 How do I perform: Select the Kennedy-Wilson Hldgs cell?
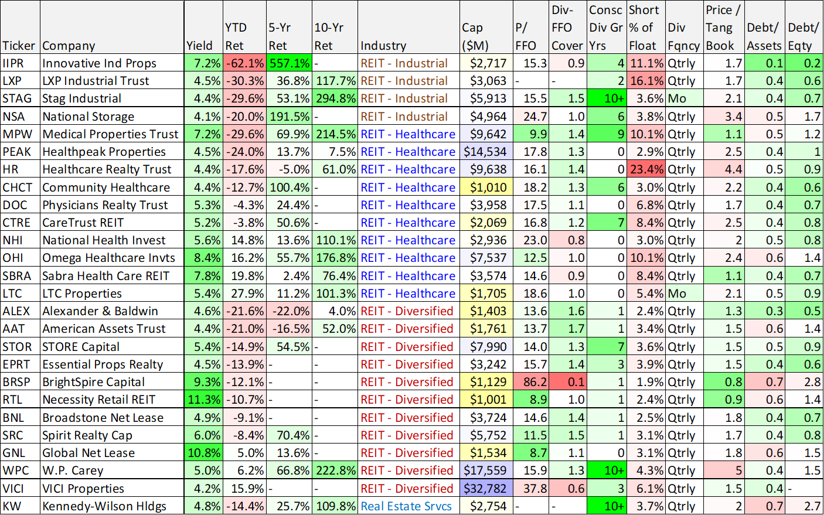click(111, 506)
